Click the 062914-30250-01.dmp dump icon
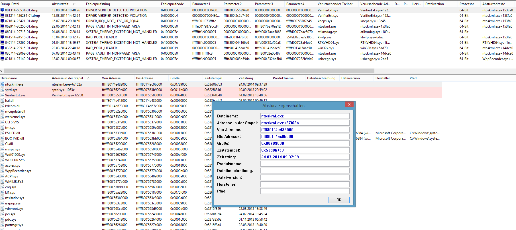Image resolution: width=516 pixels, height=230 pixels. click(x=2, y=26)
